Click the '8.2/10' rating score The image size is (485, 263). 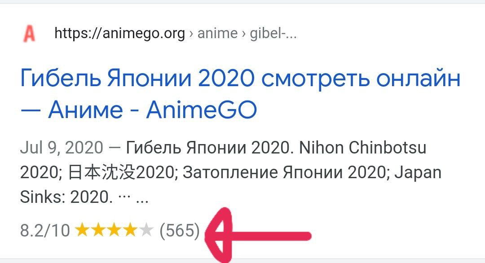tap(45, 231)
